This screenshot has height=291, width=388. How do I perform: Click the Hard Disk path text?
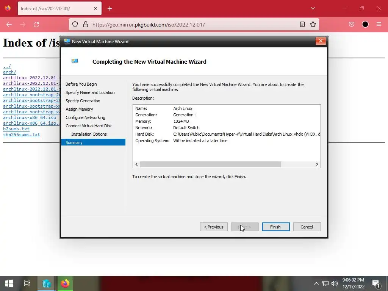click(x=246, y=134)
